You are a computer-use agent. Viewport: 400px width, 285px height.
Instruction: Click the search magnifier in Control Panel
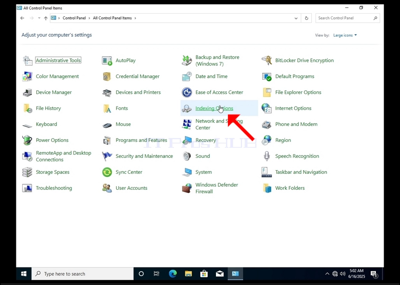(375, 18)
